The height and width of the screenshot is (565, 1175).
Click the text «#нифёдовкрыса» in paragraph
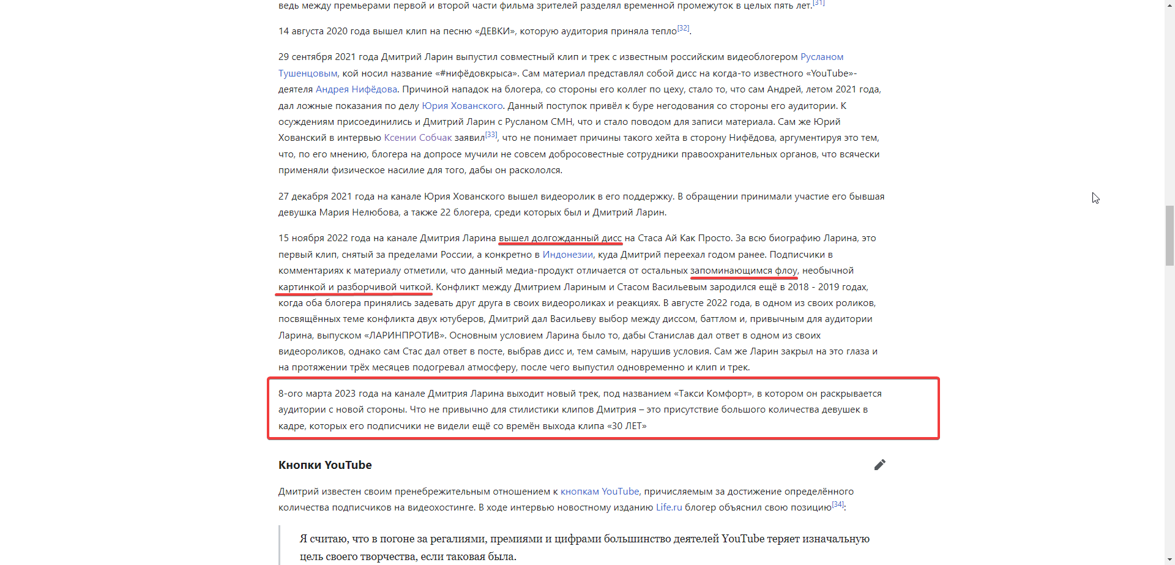point(477,73)
